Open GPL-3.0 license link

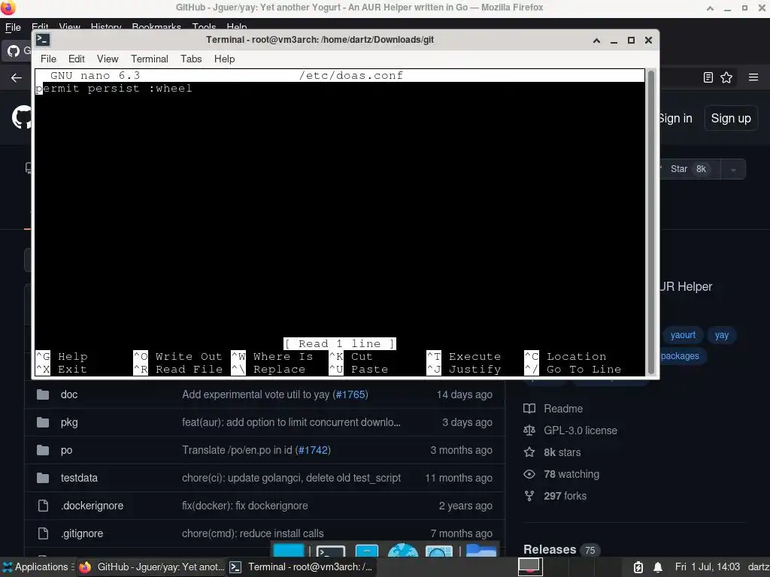click(x=581, y=430)
